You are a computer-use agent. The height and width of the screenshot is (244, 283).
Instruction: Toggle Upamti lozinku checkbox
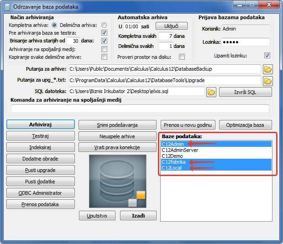coord(267,56)
